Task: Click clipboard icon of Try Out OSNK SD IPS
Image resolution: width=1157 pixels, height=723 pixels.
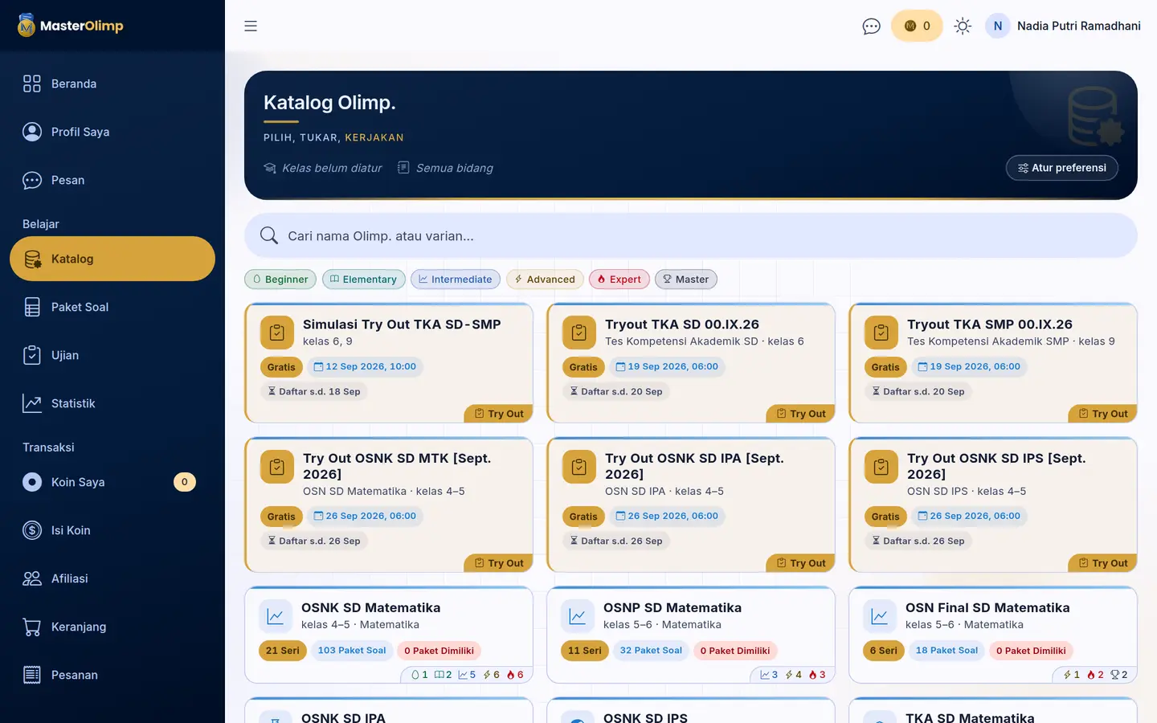Action: pyautogui.click(x=881, y=467)
